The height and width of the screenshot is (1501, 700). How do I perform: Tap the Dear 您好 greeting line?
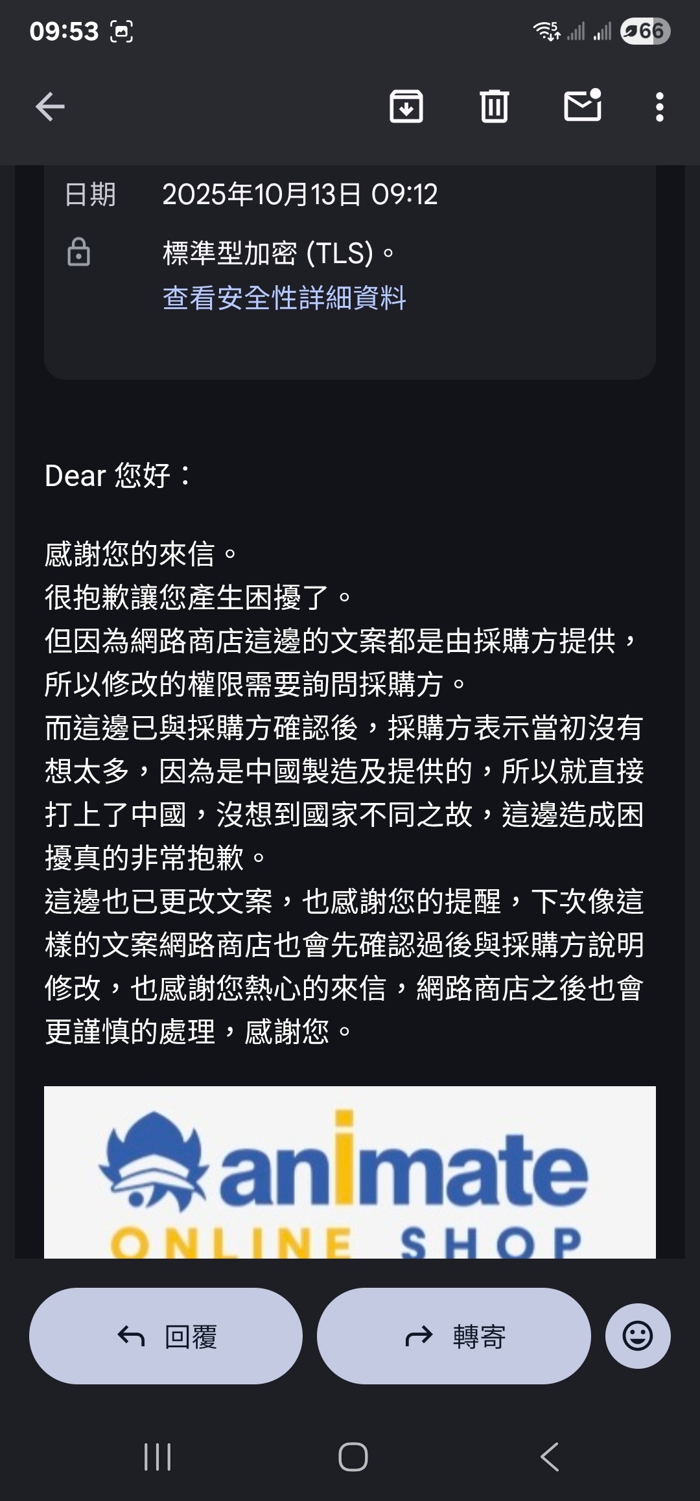[x=118, y=476]
